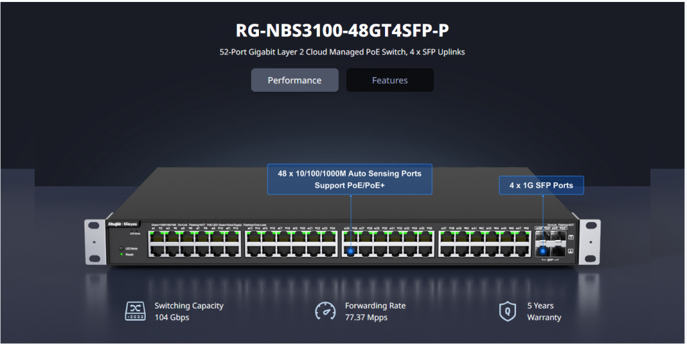687x344 pixels.
Task: Click the 5 Years Warranty text
Action: click(544, 312)
